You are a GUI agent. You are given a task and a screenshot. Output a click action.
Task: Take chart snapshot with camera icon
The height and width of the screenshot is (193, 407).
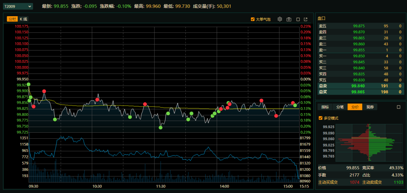click(x=289, y=19)
